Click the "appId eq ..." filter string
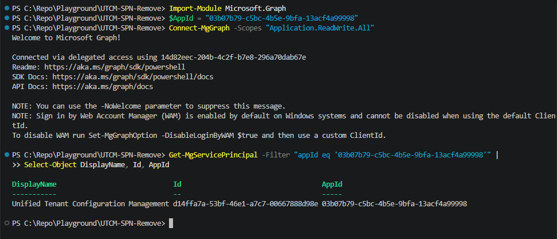This screenshot has width=557, height=239. 392,155
